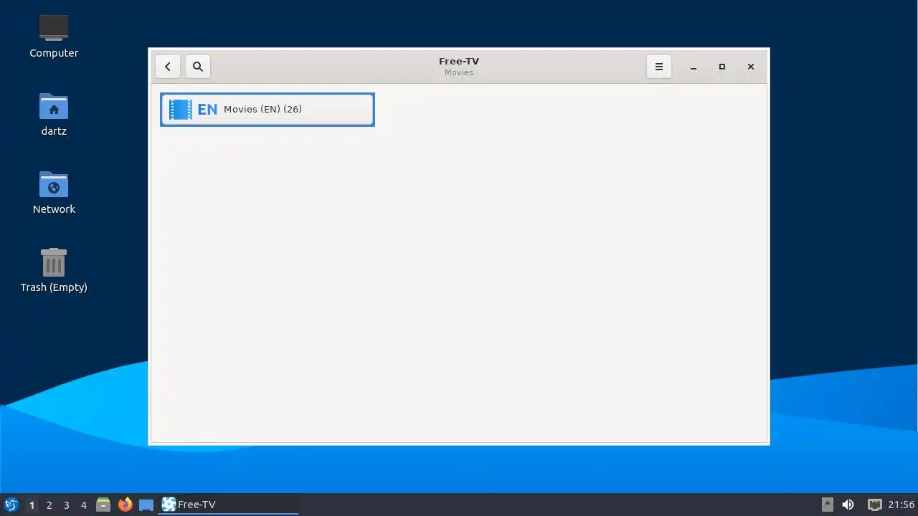Viewport: 918px width, 516px height.
Task: Open the network status tray icon
Action: tap(874, 505)
